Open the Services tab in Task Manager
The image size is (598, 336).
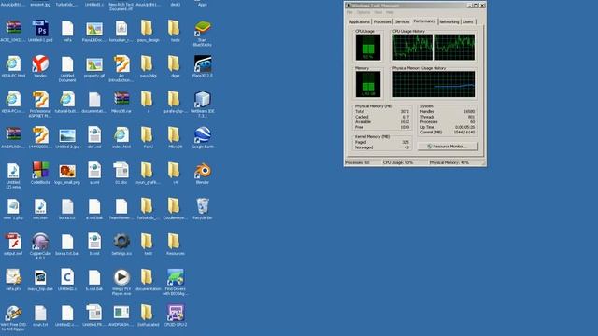(402, 22)
